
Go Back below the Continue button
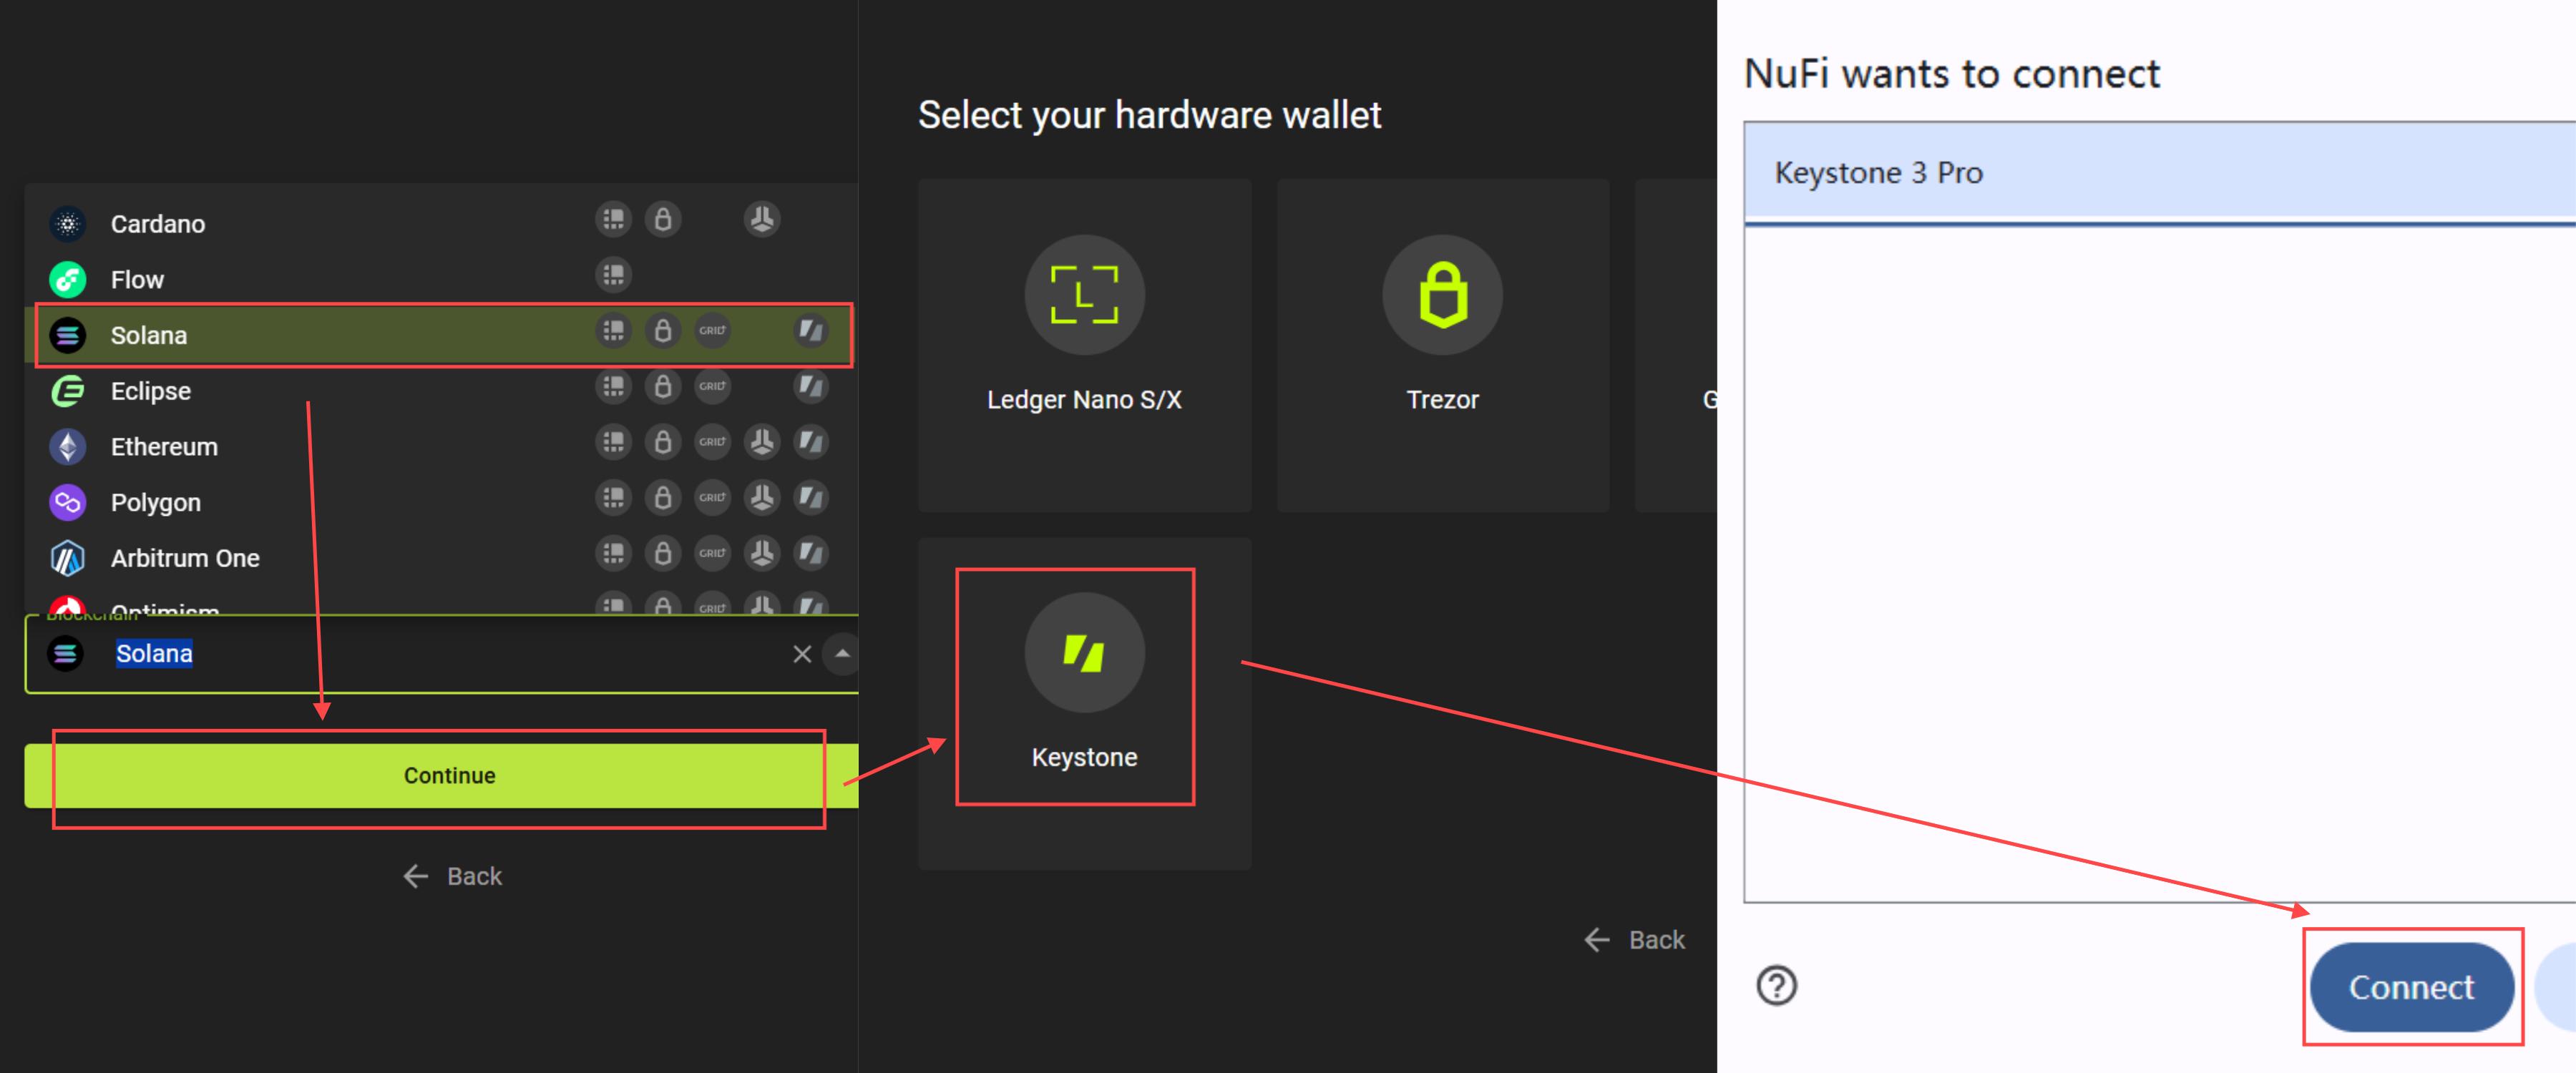coord(452,876)
